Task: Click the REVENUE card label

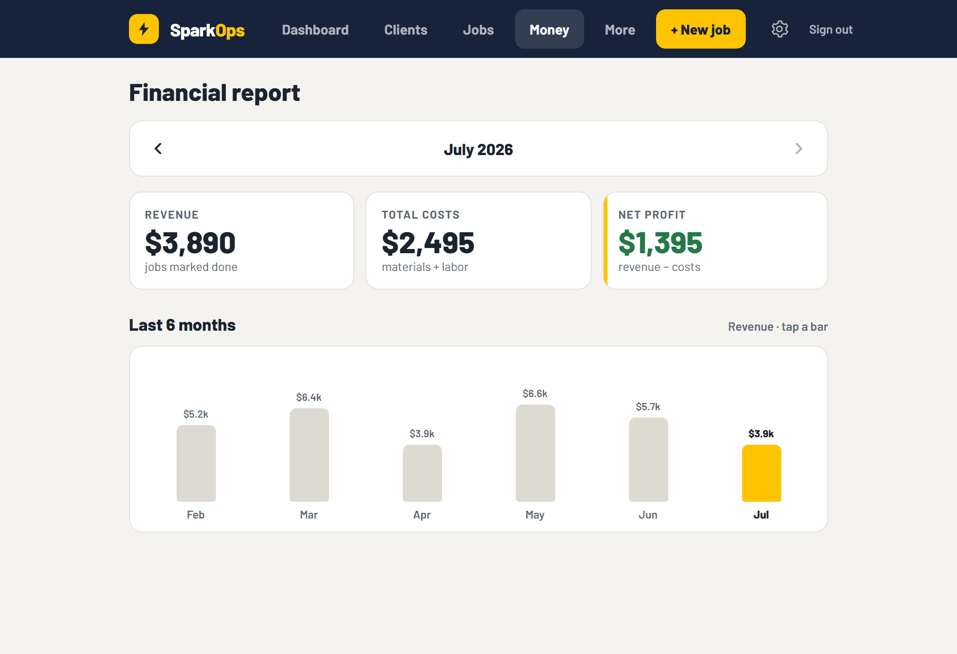Action: 172,215
